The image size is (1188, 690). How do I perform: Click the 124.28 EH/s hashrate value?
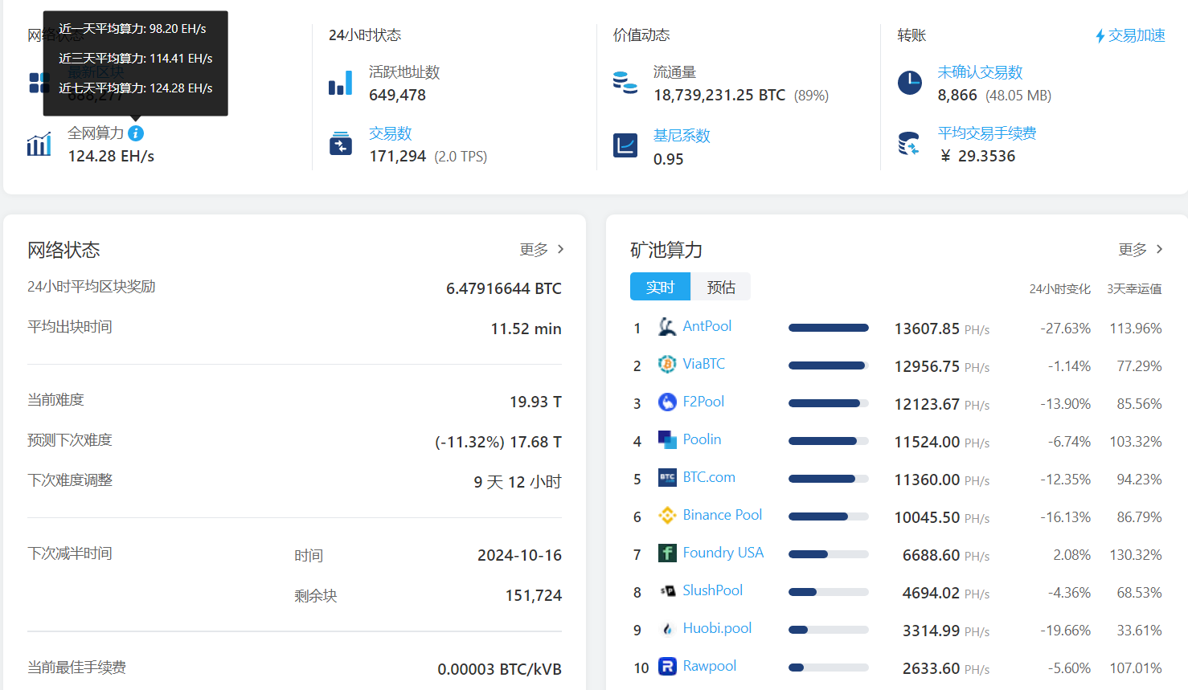click(x=111, y=156)
